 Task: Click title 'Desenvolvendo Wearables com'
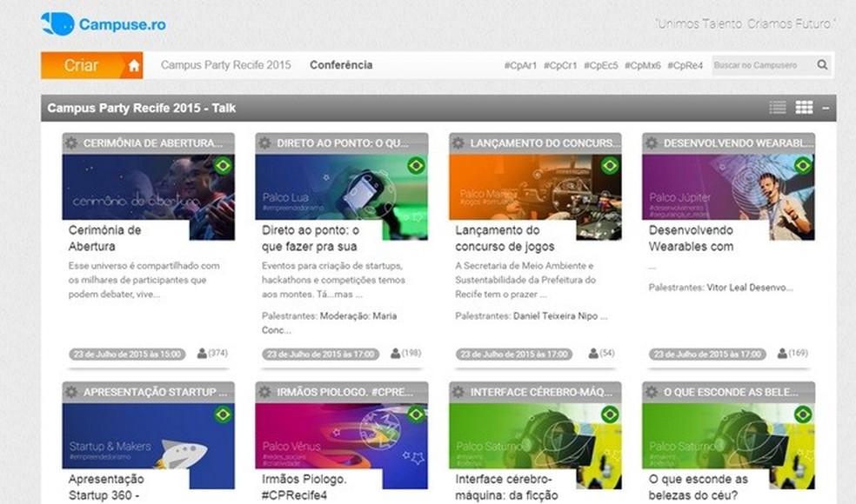(691, 238)
